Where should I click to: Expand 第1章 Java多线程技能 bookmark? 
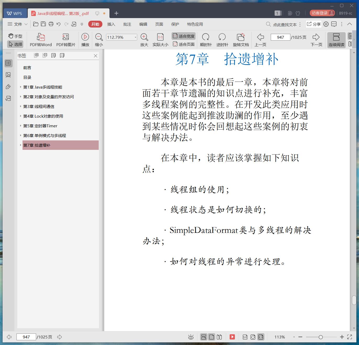[x=21, y=87]
